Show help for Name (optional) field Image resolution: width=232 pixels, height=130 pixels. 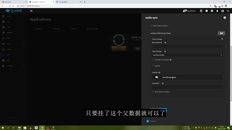(x=165, y=43)
